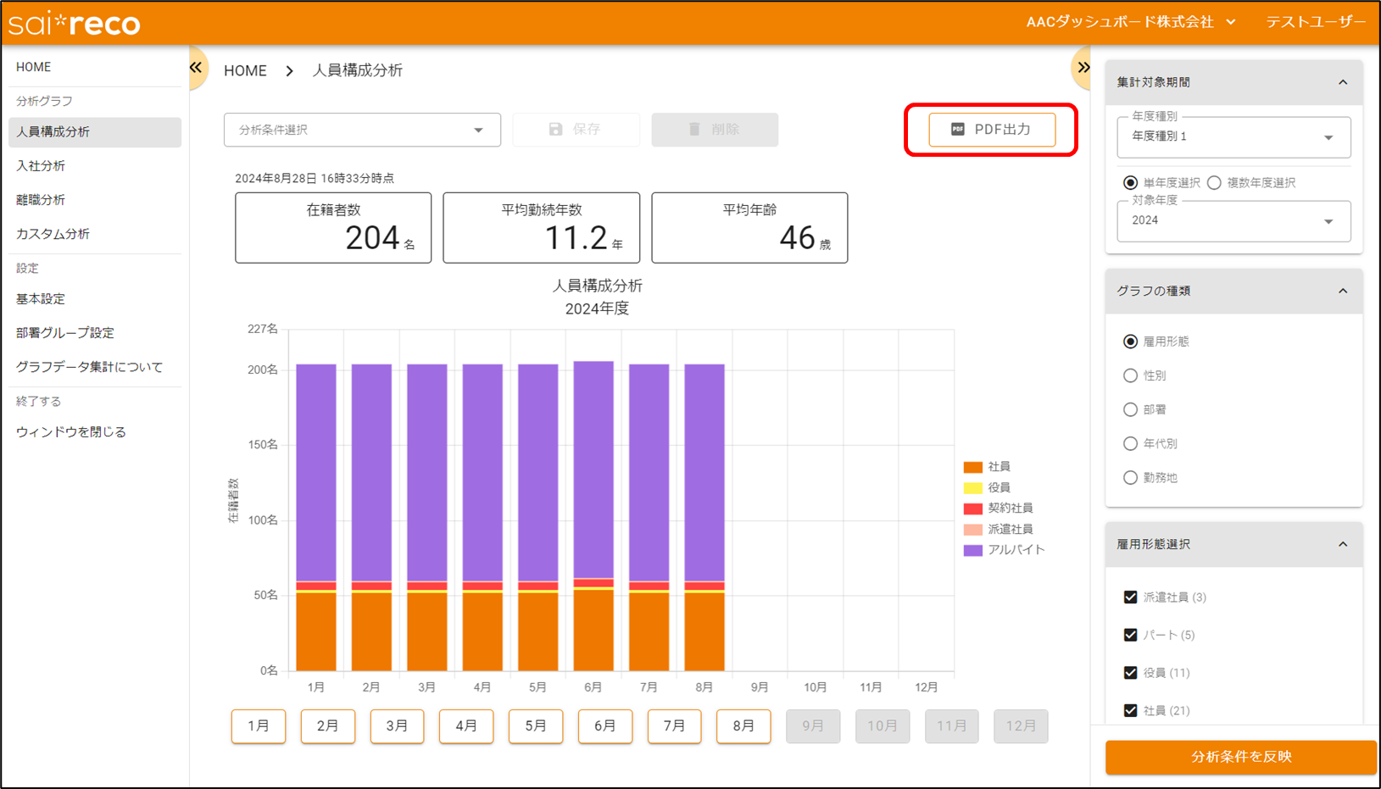Screen dimensions: 1381x789
Task: Open the 分析条件選択 dropdown
Action: point(362,130)
